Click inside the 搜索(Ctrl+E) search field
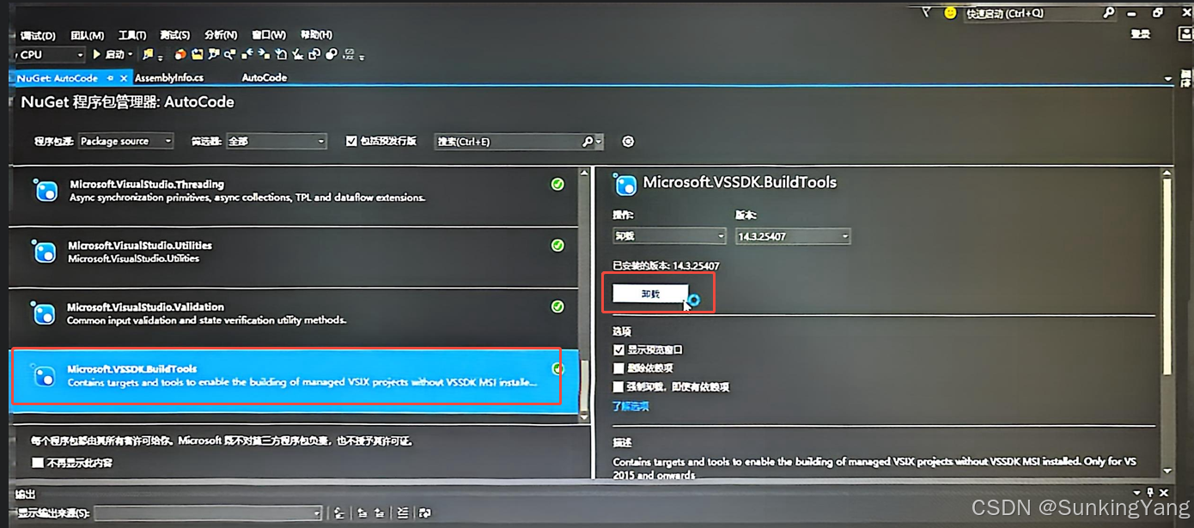Screen dimensions: 1194x528 507,141
